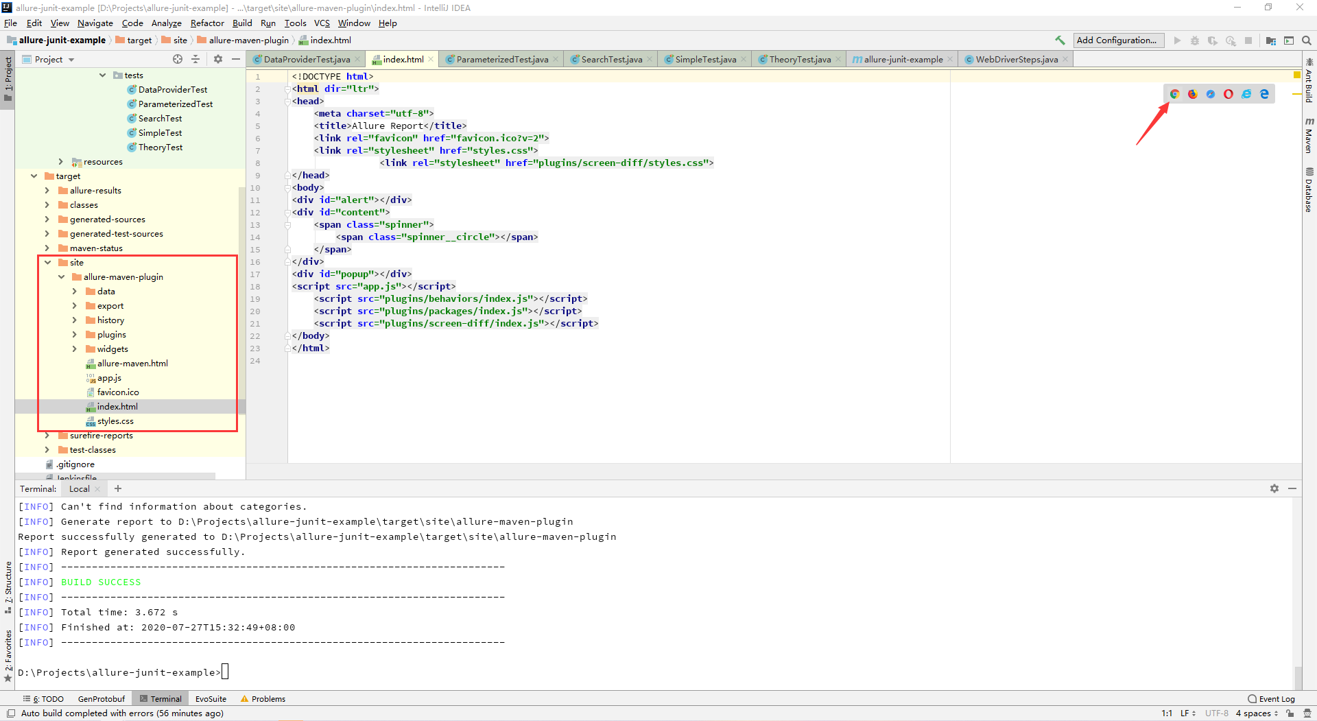Image resolution: width=1317 pixels, height=721 pixels.
Task: Click the Stop square icon in toolbar
Action: click(x=1248, y=40)
